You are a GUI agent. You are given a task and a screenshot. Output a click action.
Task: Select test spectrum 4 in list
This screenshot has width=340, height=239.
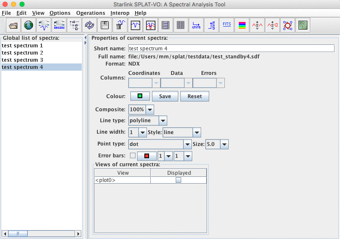[x=41, y=67]
